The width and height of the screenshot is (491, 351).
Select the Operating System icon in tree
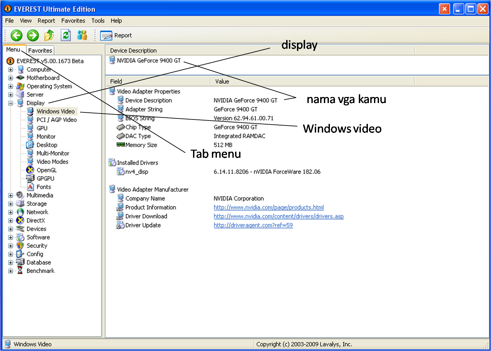tap(21, 86)
